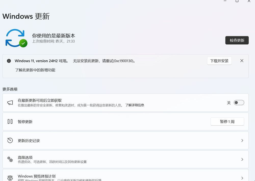This screenshot has width=255, height=181.
Task: Open 高级选项 using the right chevron
Action: click(242, 159)
